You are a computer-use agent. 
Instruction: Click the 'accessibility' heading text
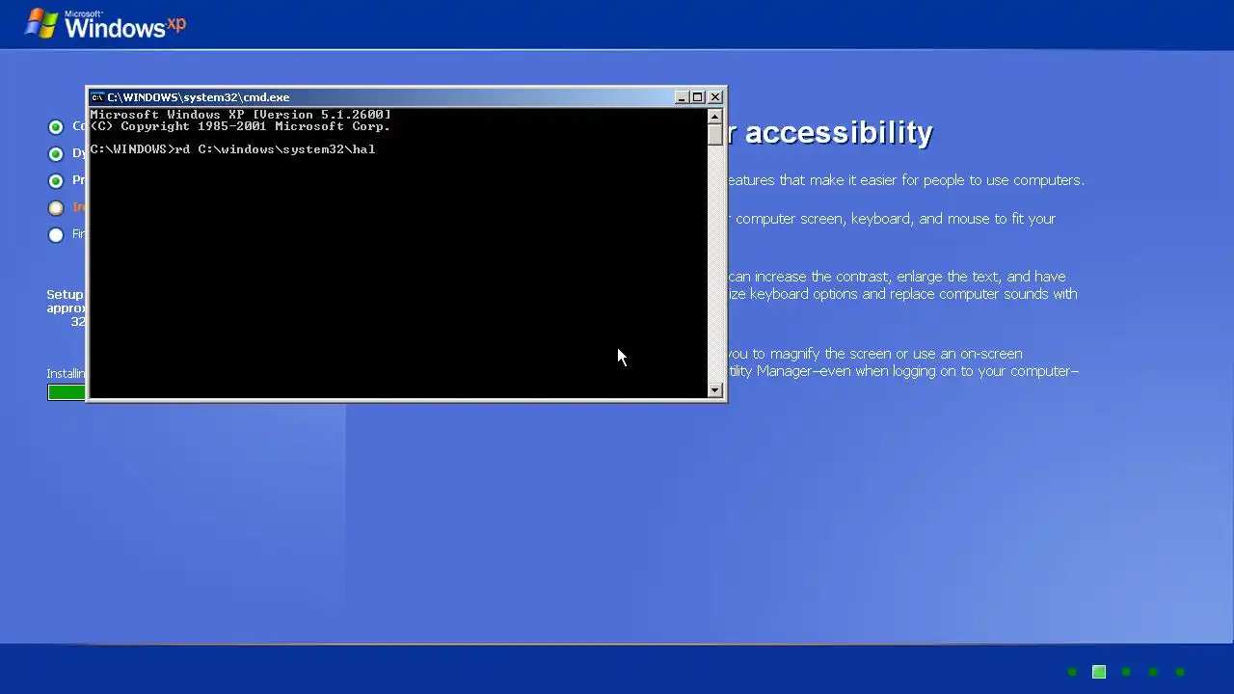click(839, 133)
